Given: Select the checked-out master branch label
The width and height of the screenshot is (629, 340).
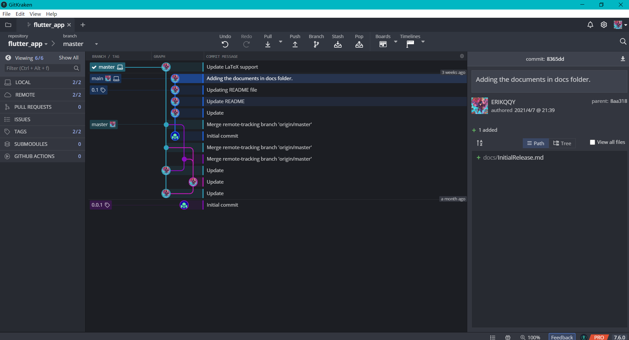Looking at the screenshot, I should tap(108, 67).
